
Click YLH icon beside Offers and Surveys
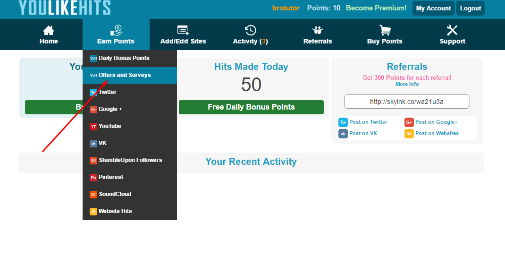(93, 76)
